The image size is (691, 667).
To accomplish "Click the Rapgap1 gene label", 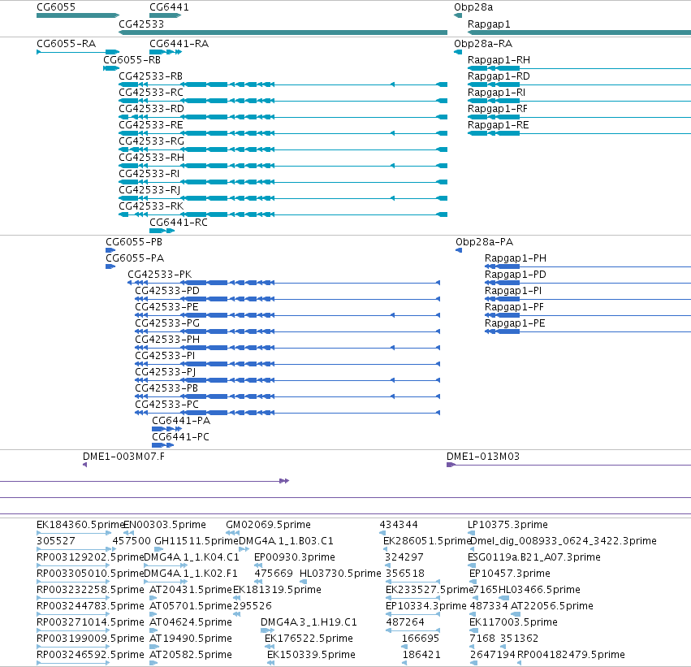I will click(x=489, y=24).
